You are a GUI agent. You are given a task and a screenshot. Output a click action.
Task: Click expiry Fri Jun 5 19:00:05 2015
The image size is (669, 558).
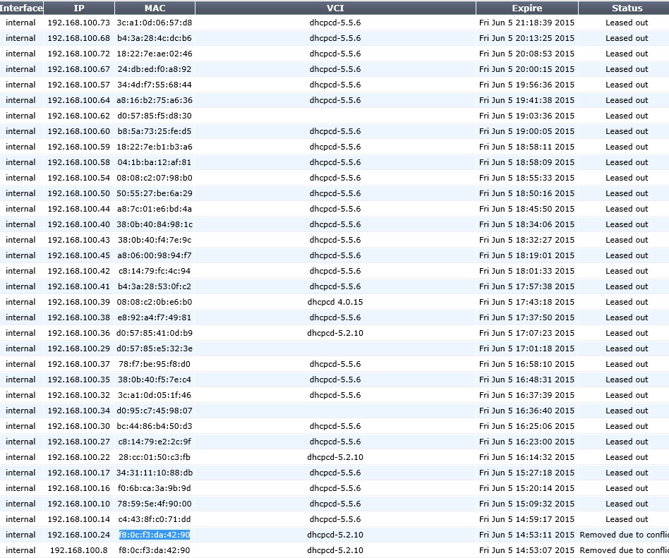pos(527,131)
